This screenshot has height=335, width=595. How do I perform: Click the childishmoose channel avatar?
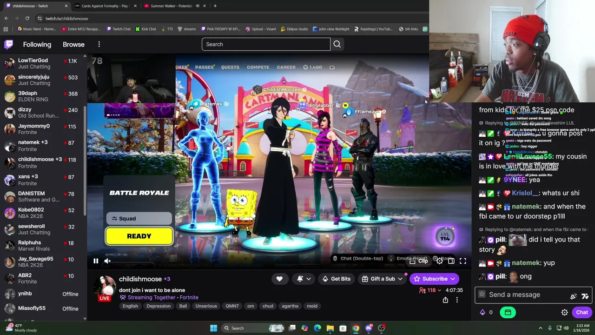point(106,286)
